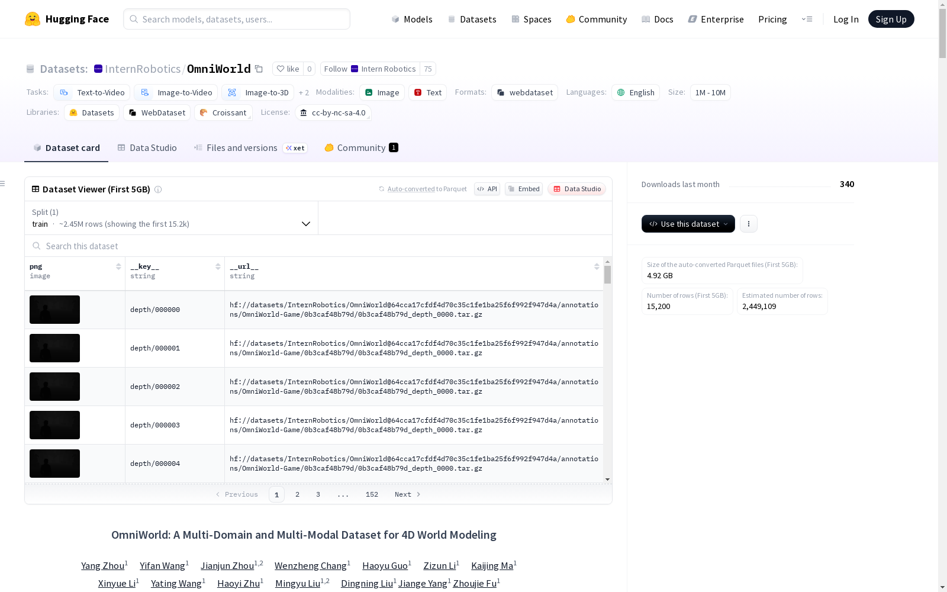Open the Community tab
This screenshot has height=592, width=947.
click(361, 148)
